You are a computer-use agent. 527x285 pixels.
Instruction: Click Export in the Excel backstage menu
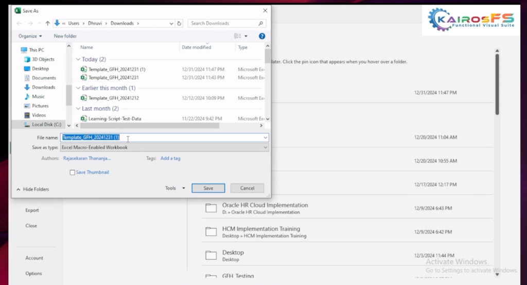(32, 210)
